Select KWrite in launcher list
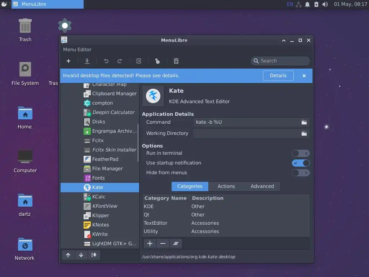Image resolution: width=369 pixels, height=277 pixels. (x=100, y=234)
